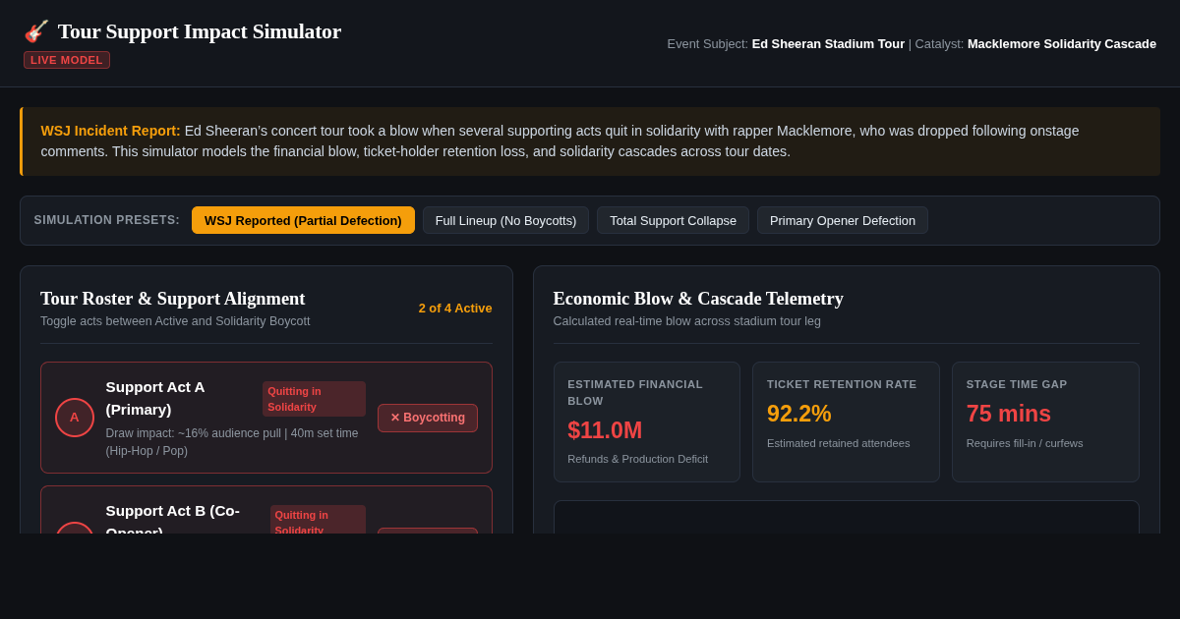Click the Tour Support Impact Simulator title
Viewport: 1180px width, 619px height.
(x=200, y=31)
